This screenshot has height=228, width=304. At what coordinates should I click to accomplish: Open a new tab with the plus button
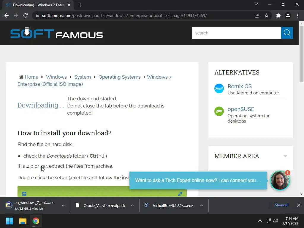click(80, 5)
